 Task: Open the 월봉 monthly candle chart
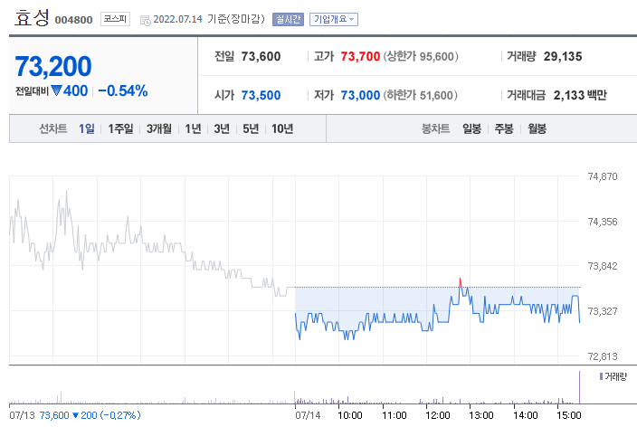tap(537, 128)
